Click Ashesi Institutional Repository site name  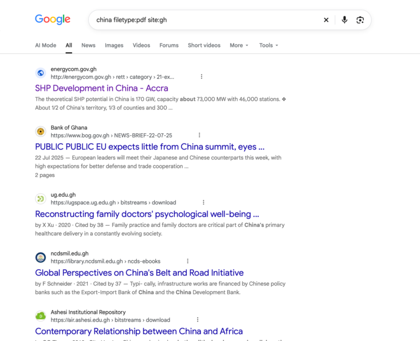[x=88, y=312]
